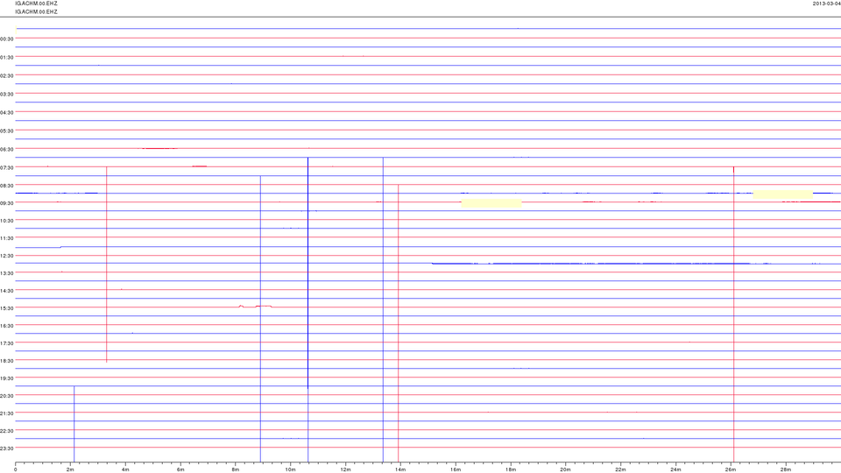841x473 pixels.
Task: Click the 22:30 time row label
Action: pyautogui.click(x=6, y=431)
